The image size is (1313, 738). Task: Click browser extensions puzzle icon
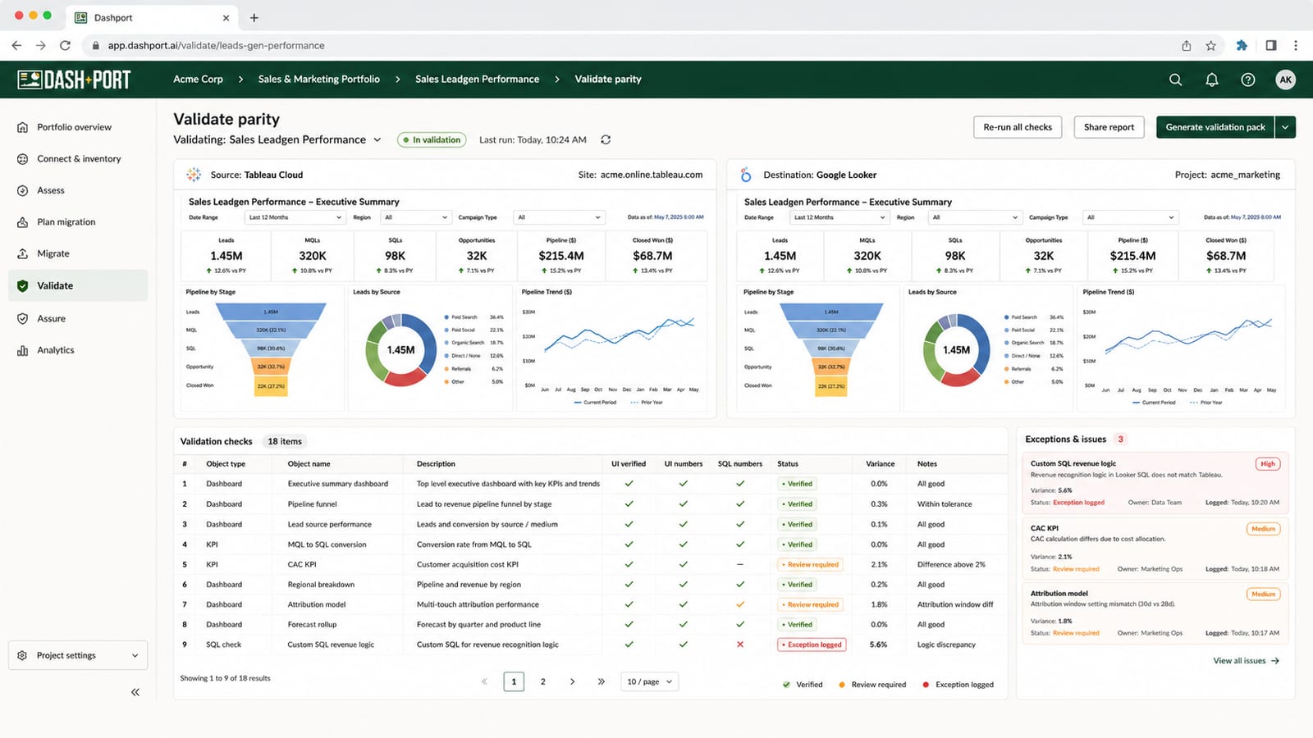tap(1242, 46)
